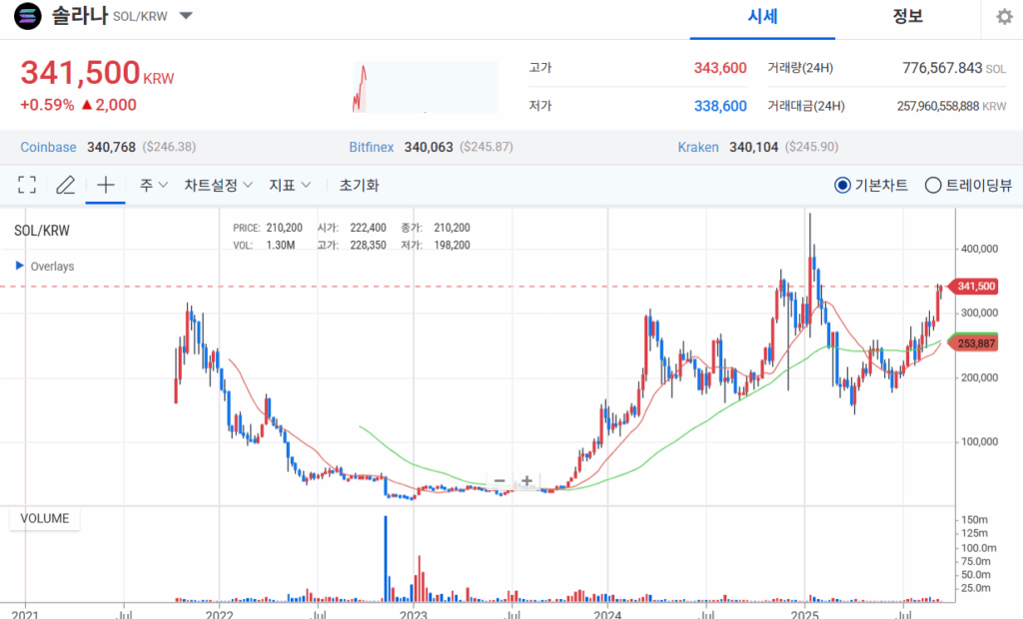The image size is (1023, 619).
Task: Click the 2024 timeline label
Action: (x=607, y=614)
